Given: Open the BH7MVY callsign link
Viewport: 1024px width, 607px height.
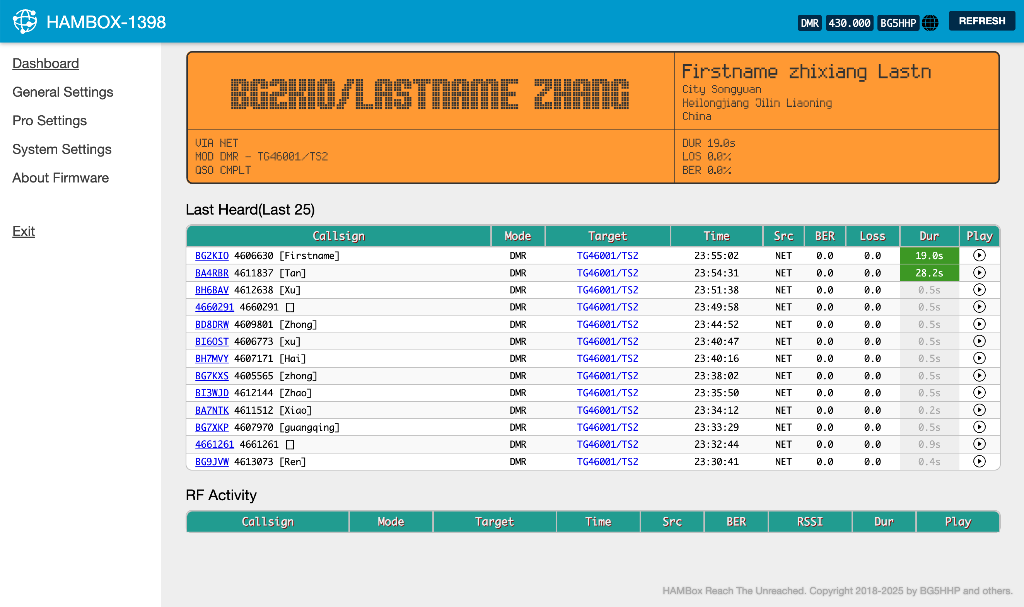Looking at the screenshot, I should [212, 358].
